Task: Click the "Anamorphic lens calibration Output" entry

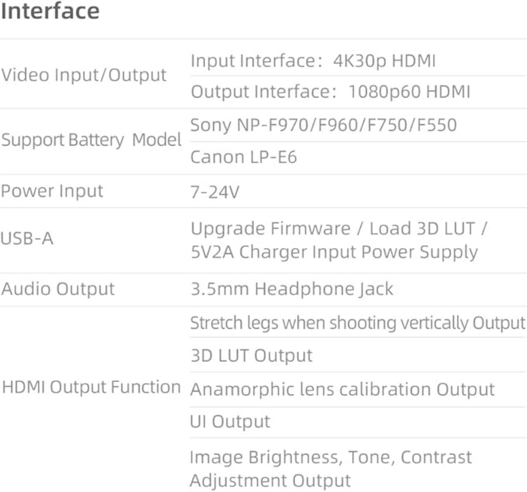Action: click(x=342, y=389)
